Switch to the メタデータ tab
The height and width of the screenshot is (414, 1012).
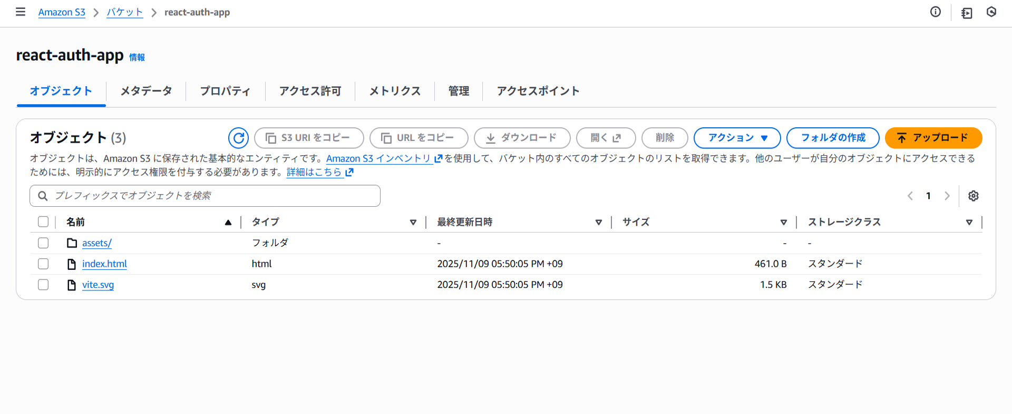[146, 91]
